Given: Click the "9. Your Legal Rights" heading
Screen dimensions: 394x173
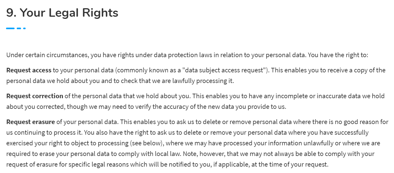Looking at the screenshot, I should tap(62, 13).
